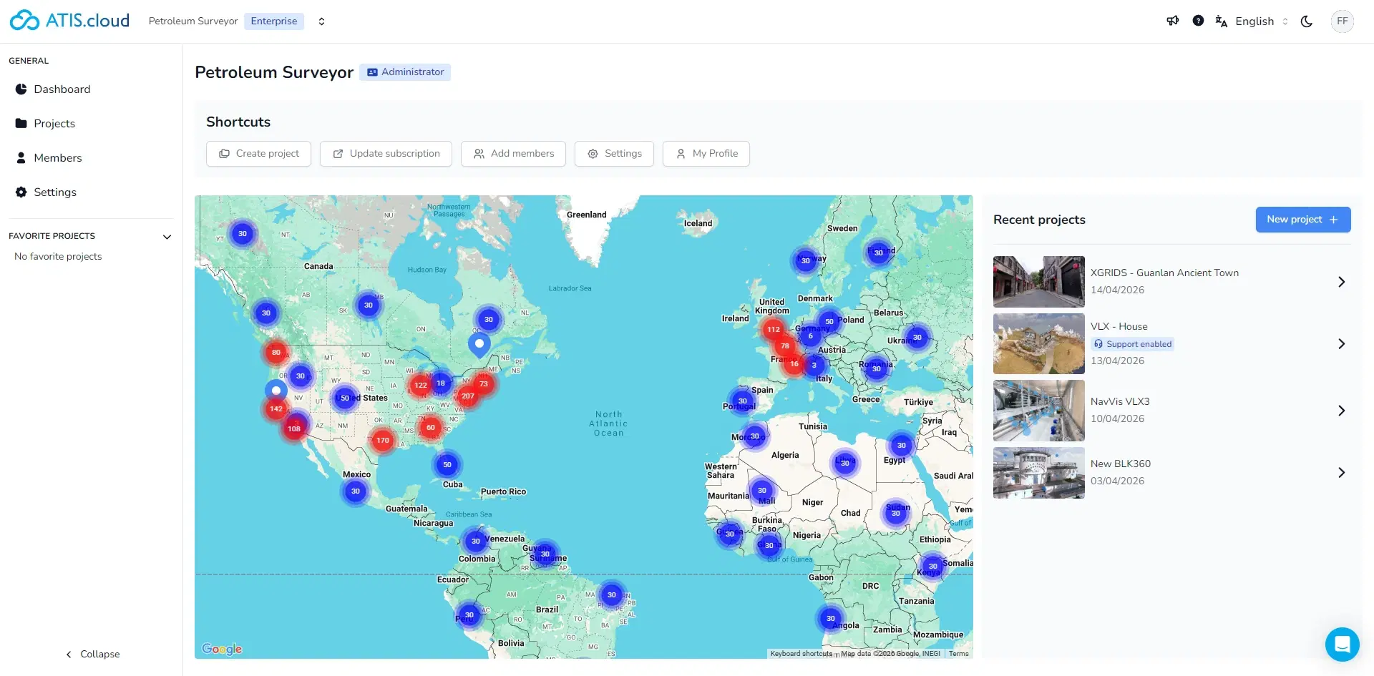Open the announcements megaphone icon
Image resolution: width=1374 pixels, height=676 pixels.
click(x=1172, y=21)
